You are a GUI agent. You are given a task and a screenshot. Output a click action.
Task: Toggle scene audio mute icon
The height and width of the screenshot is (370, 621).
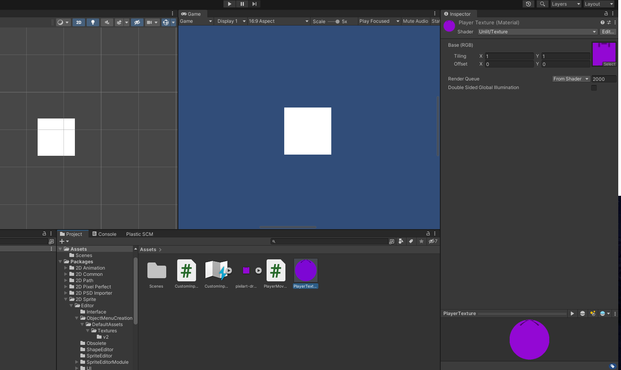[107, 22]
